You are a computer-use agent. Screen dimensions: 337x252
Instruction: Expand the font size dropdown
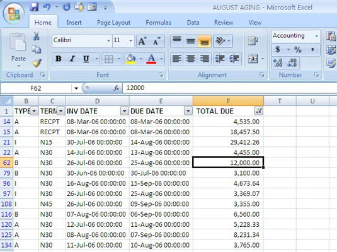point(130,40)
